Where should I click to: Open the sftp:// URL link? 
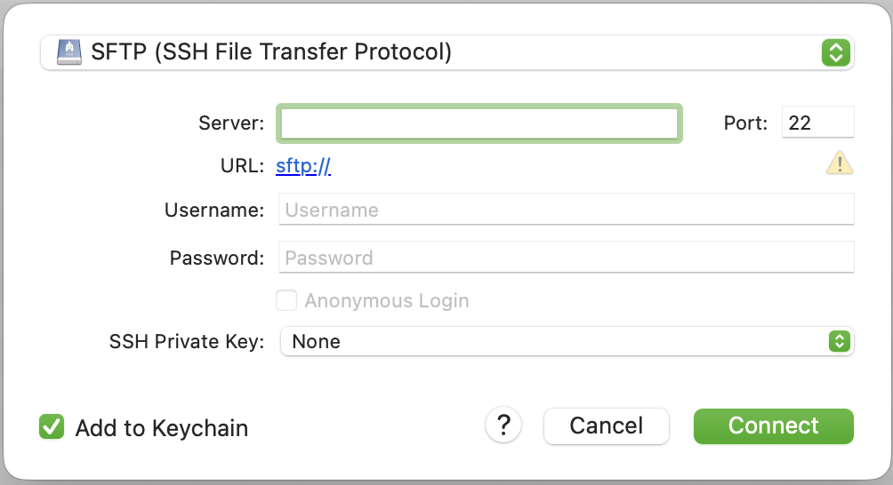point(303,165)
